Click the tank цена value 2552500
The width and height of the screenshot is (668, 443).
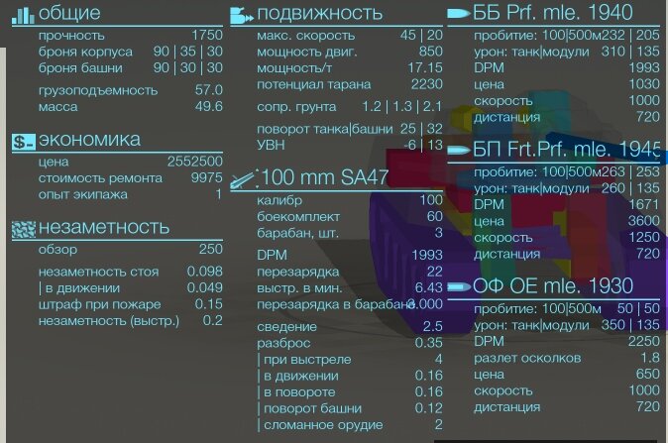195,162
